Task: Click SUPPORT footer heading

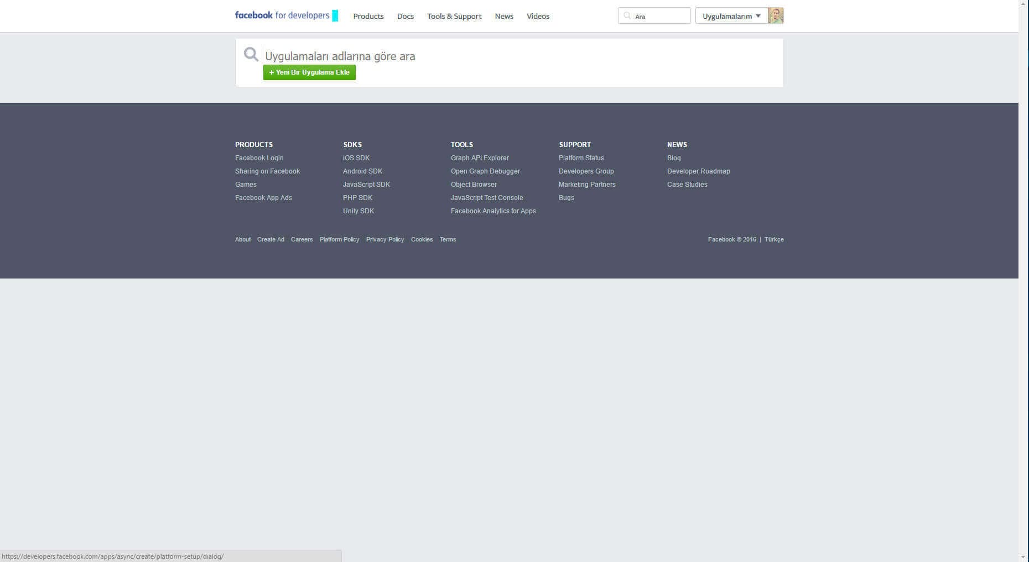Action: [x=575, y=145]
